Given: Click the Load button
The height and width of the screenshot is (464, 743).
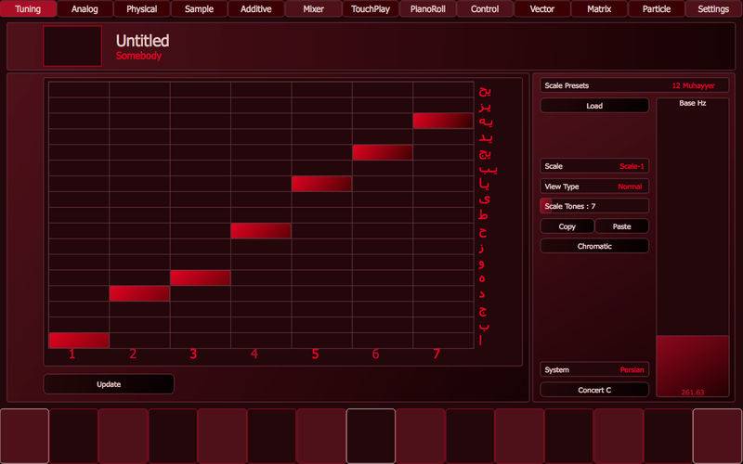Looking at the screenshot, I should 594,106.
